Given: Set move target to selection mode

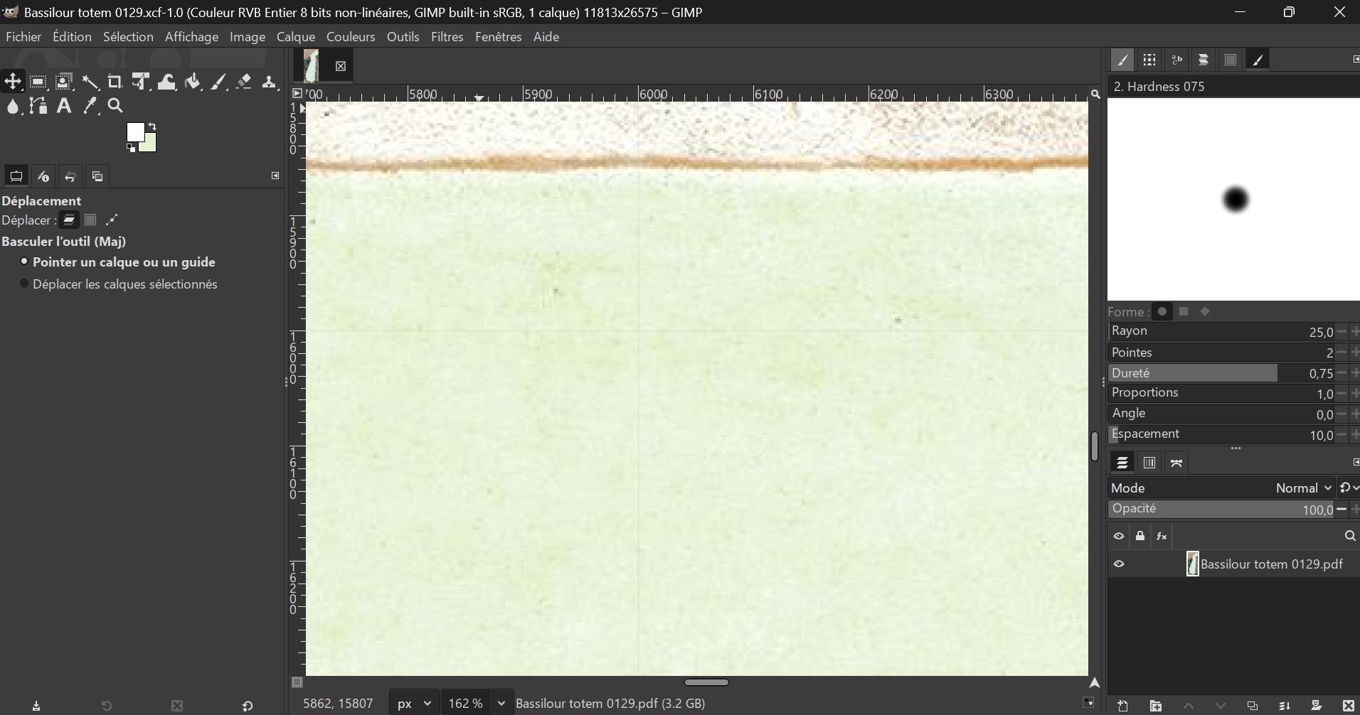Looking at the screenshot, I should pos(90,220).
